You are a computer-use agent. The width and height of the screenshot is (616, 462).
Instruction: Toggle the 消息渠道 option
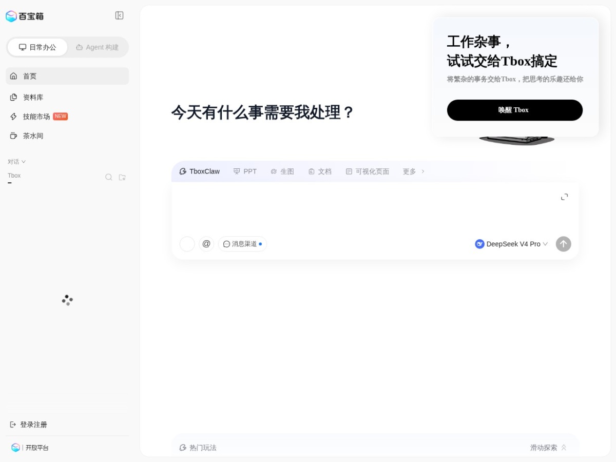242,244
